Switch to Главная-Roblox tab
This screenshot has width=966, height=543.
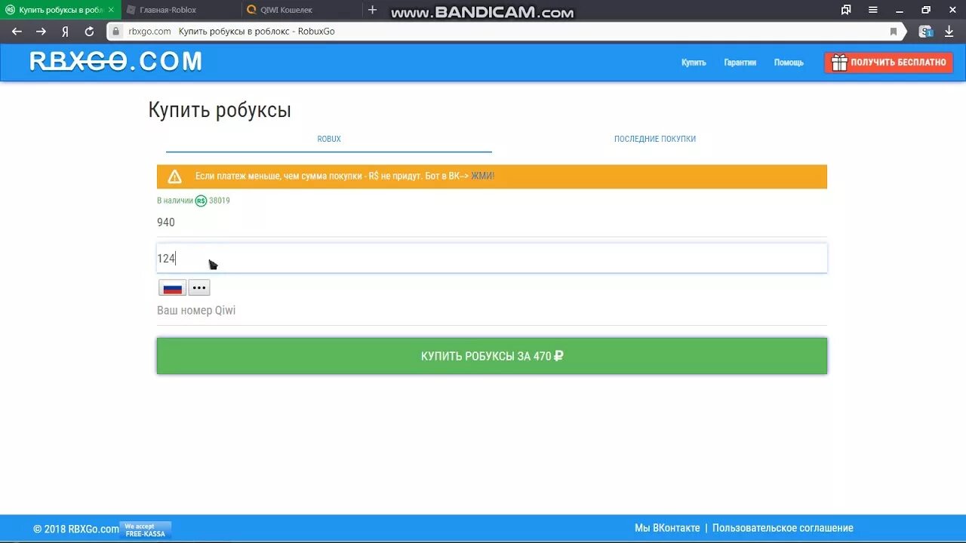point(181,10)
